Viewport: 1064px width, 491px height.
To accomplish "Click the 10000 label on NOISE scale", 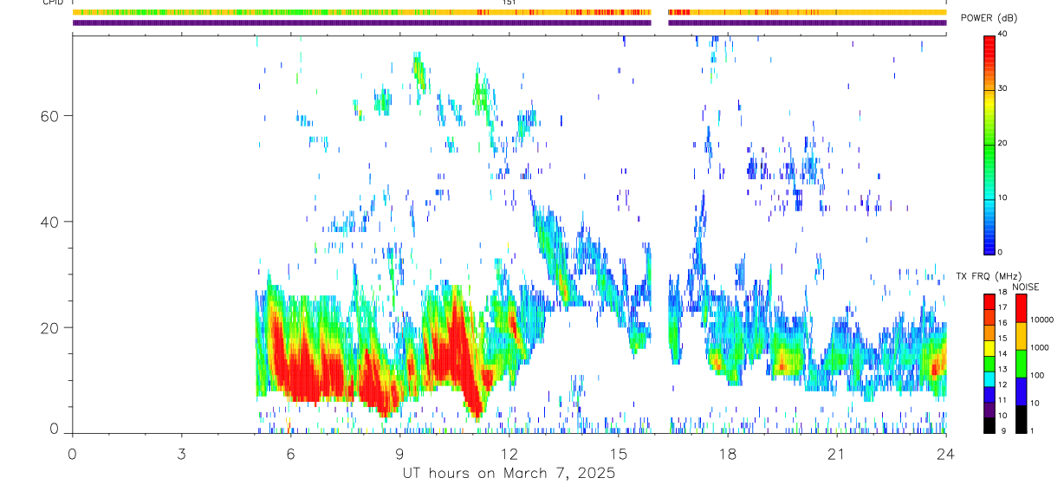I will click(1043, 320).
